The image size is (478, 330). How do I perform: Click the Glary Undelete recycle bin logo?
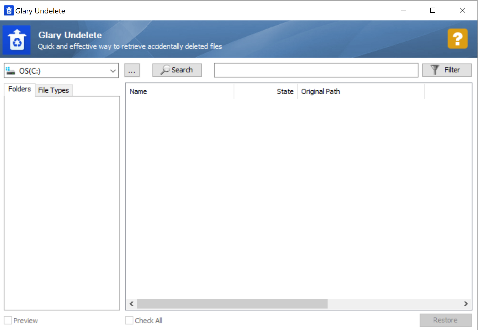coord(17,40)
